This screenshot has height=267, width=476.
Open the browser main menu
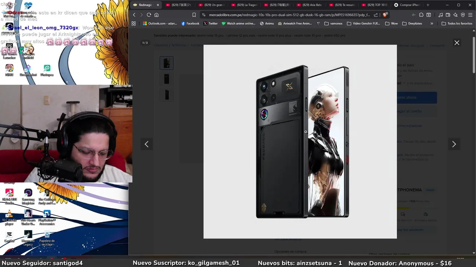[x=470, y=15]
